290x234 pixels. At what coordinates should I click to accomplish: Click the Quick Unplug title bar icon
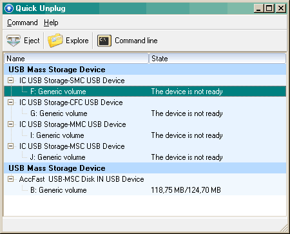point(9,8)
